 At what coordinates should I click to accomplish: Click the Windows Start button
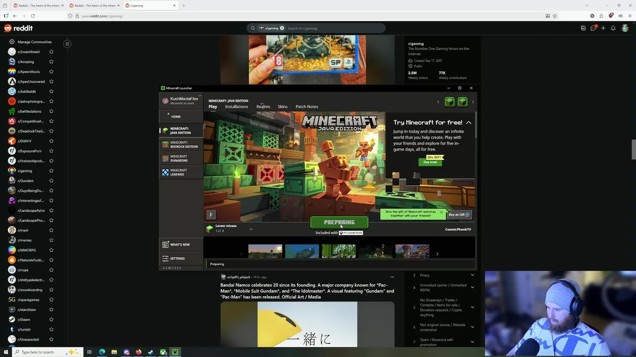tap(6, 352)
